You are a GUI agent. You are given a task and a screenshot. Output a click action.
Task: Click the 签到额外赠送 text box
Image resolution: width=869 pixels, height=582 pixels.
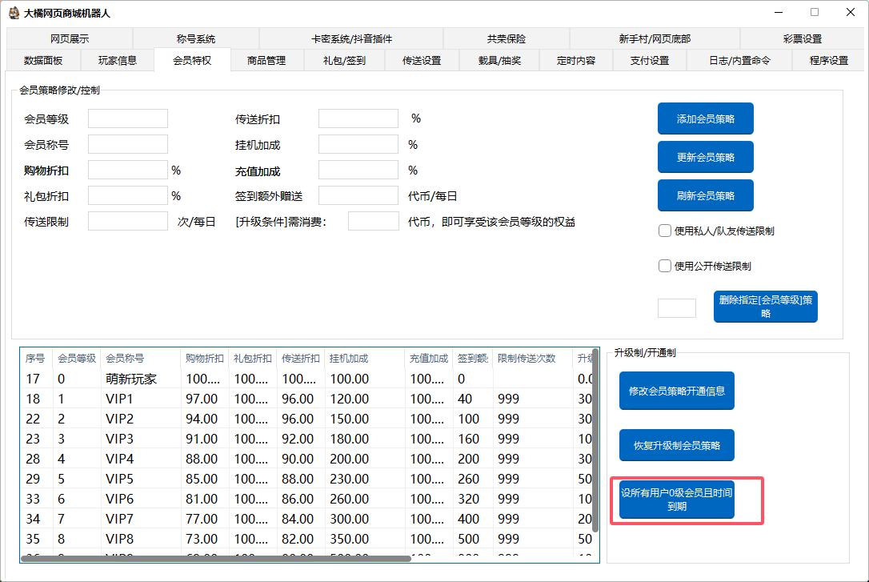pyautogui.click(x=358, y=195)
